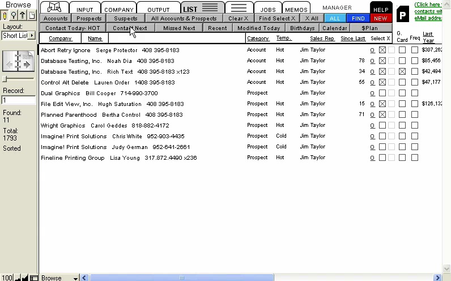Screen dimensions: 451x281
Task: Uncheck Select X box for Bertha Control
Action: (382, 114)
